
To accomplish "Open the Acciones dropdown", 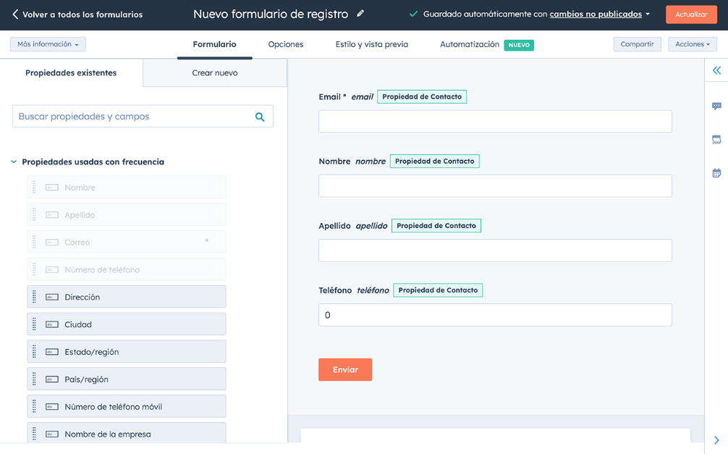I will (692, 44).
